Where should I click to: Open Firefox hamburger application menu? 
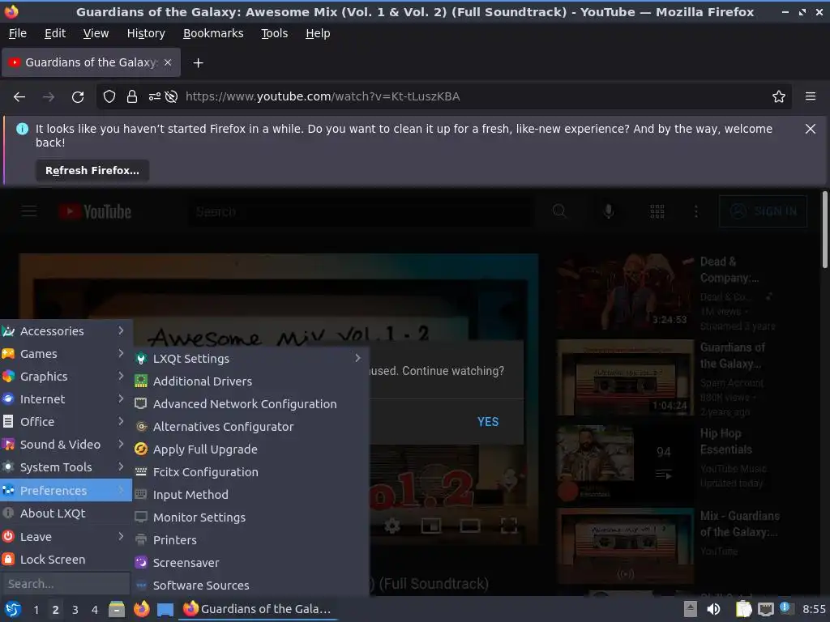pyautogui.click(x=811, y=96)
